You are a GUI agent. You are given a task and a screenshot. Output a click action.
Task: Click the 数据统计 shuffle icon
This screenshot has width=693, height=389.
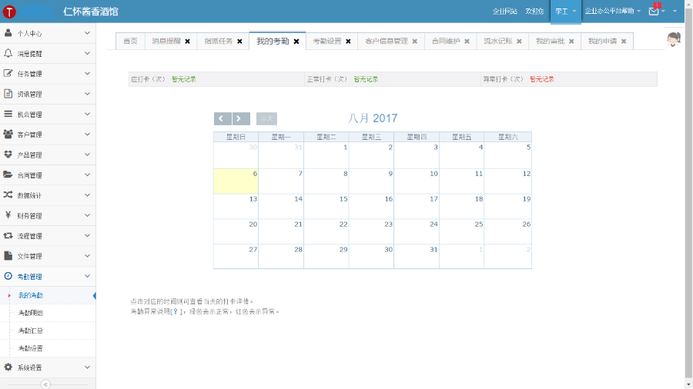click(x=8, y=195)
